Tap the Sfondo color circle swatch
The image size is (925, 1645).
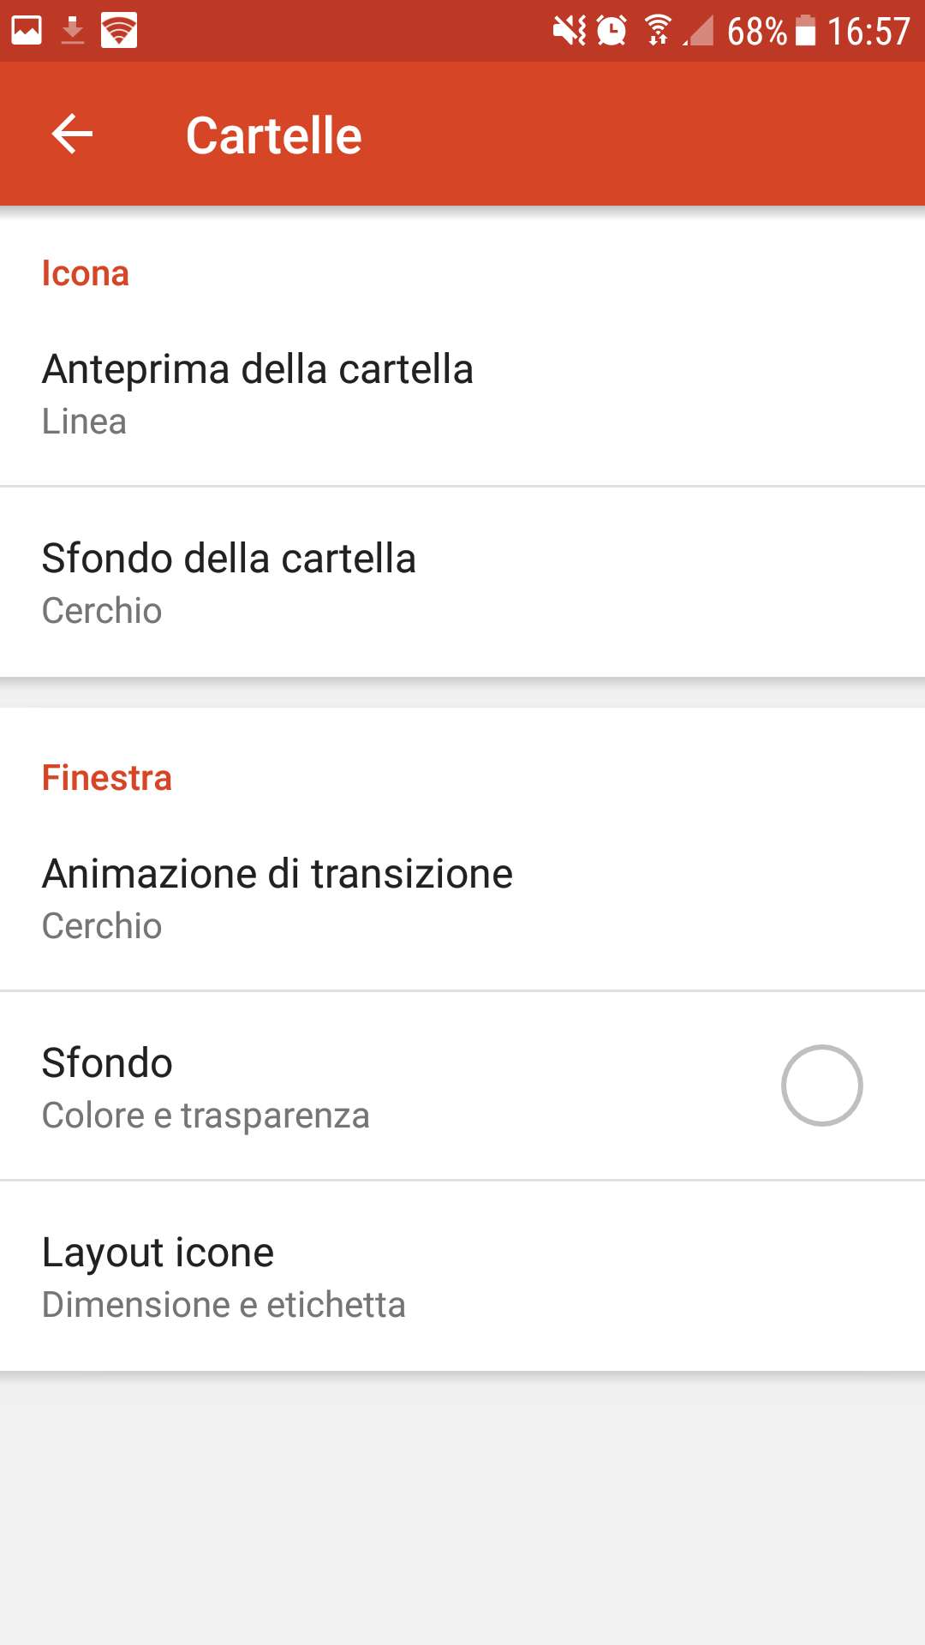[x=821, y=1086]
